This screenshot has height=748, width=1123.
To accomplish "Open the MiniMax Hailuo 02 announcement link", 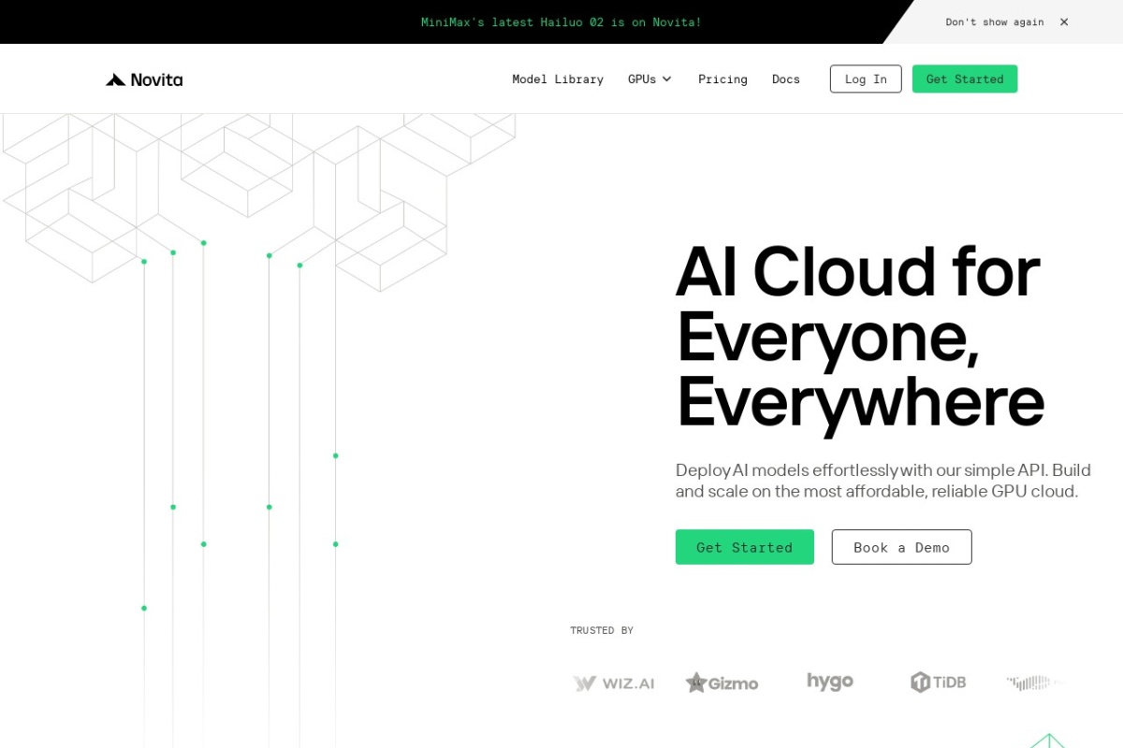I will coord(561,22).
